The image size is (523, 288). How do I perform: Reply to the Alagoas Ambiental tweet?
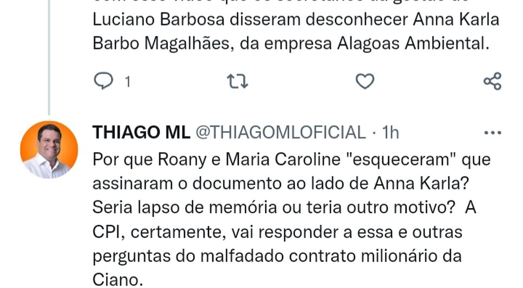click(103, 81)
